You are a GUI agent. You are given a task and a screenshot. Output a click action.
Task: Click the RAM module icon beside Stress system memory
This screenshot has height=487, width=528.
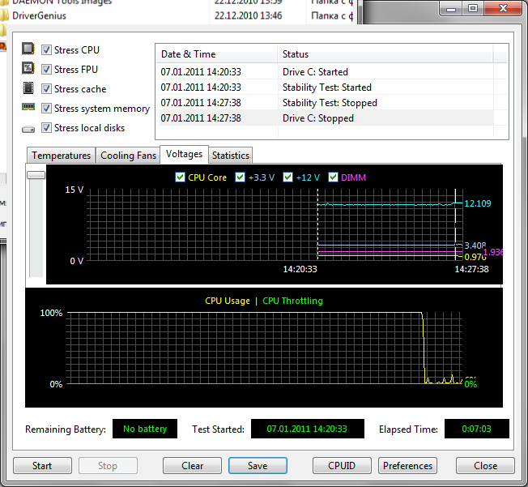pos(28,107)
